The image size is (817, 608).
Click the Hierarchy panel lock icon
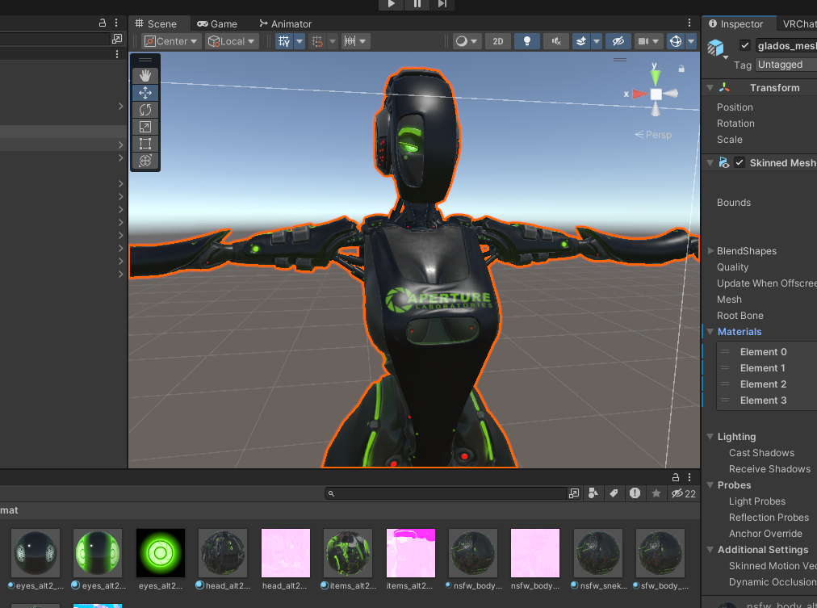(103, 23)
